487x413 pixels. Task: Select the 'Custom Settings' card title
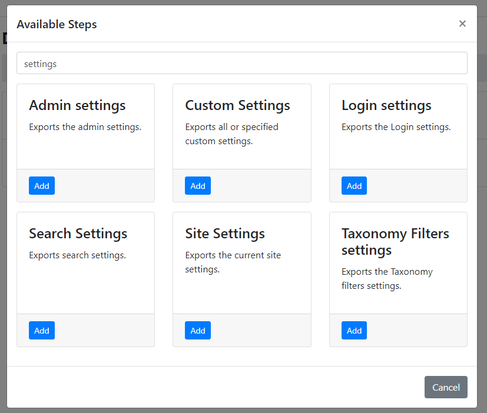(x=237, y=105)
